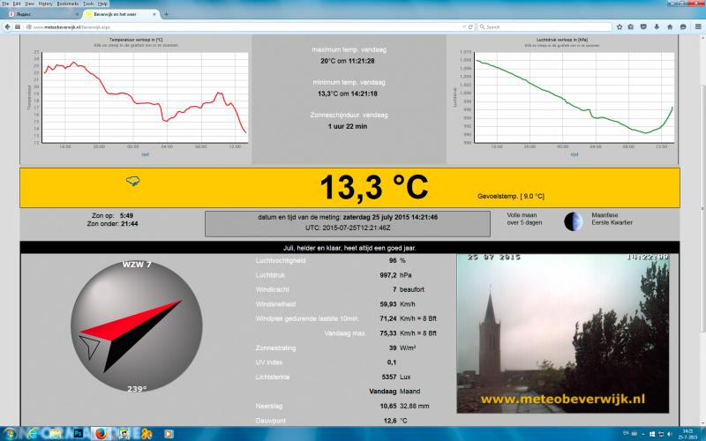
Task: Open the Bookmarks menu
Action: click(x=68, y=4)
